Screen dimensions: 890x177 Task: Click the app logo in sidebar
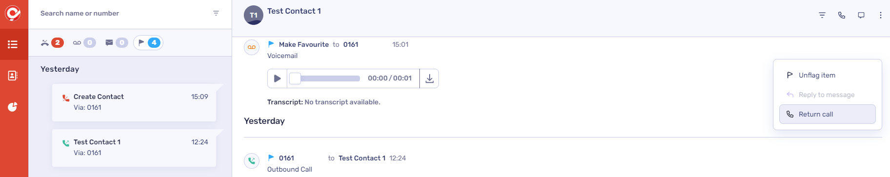13,13
